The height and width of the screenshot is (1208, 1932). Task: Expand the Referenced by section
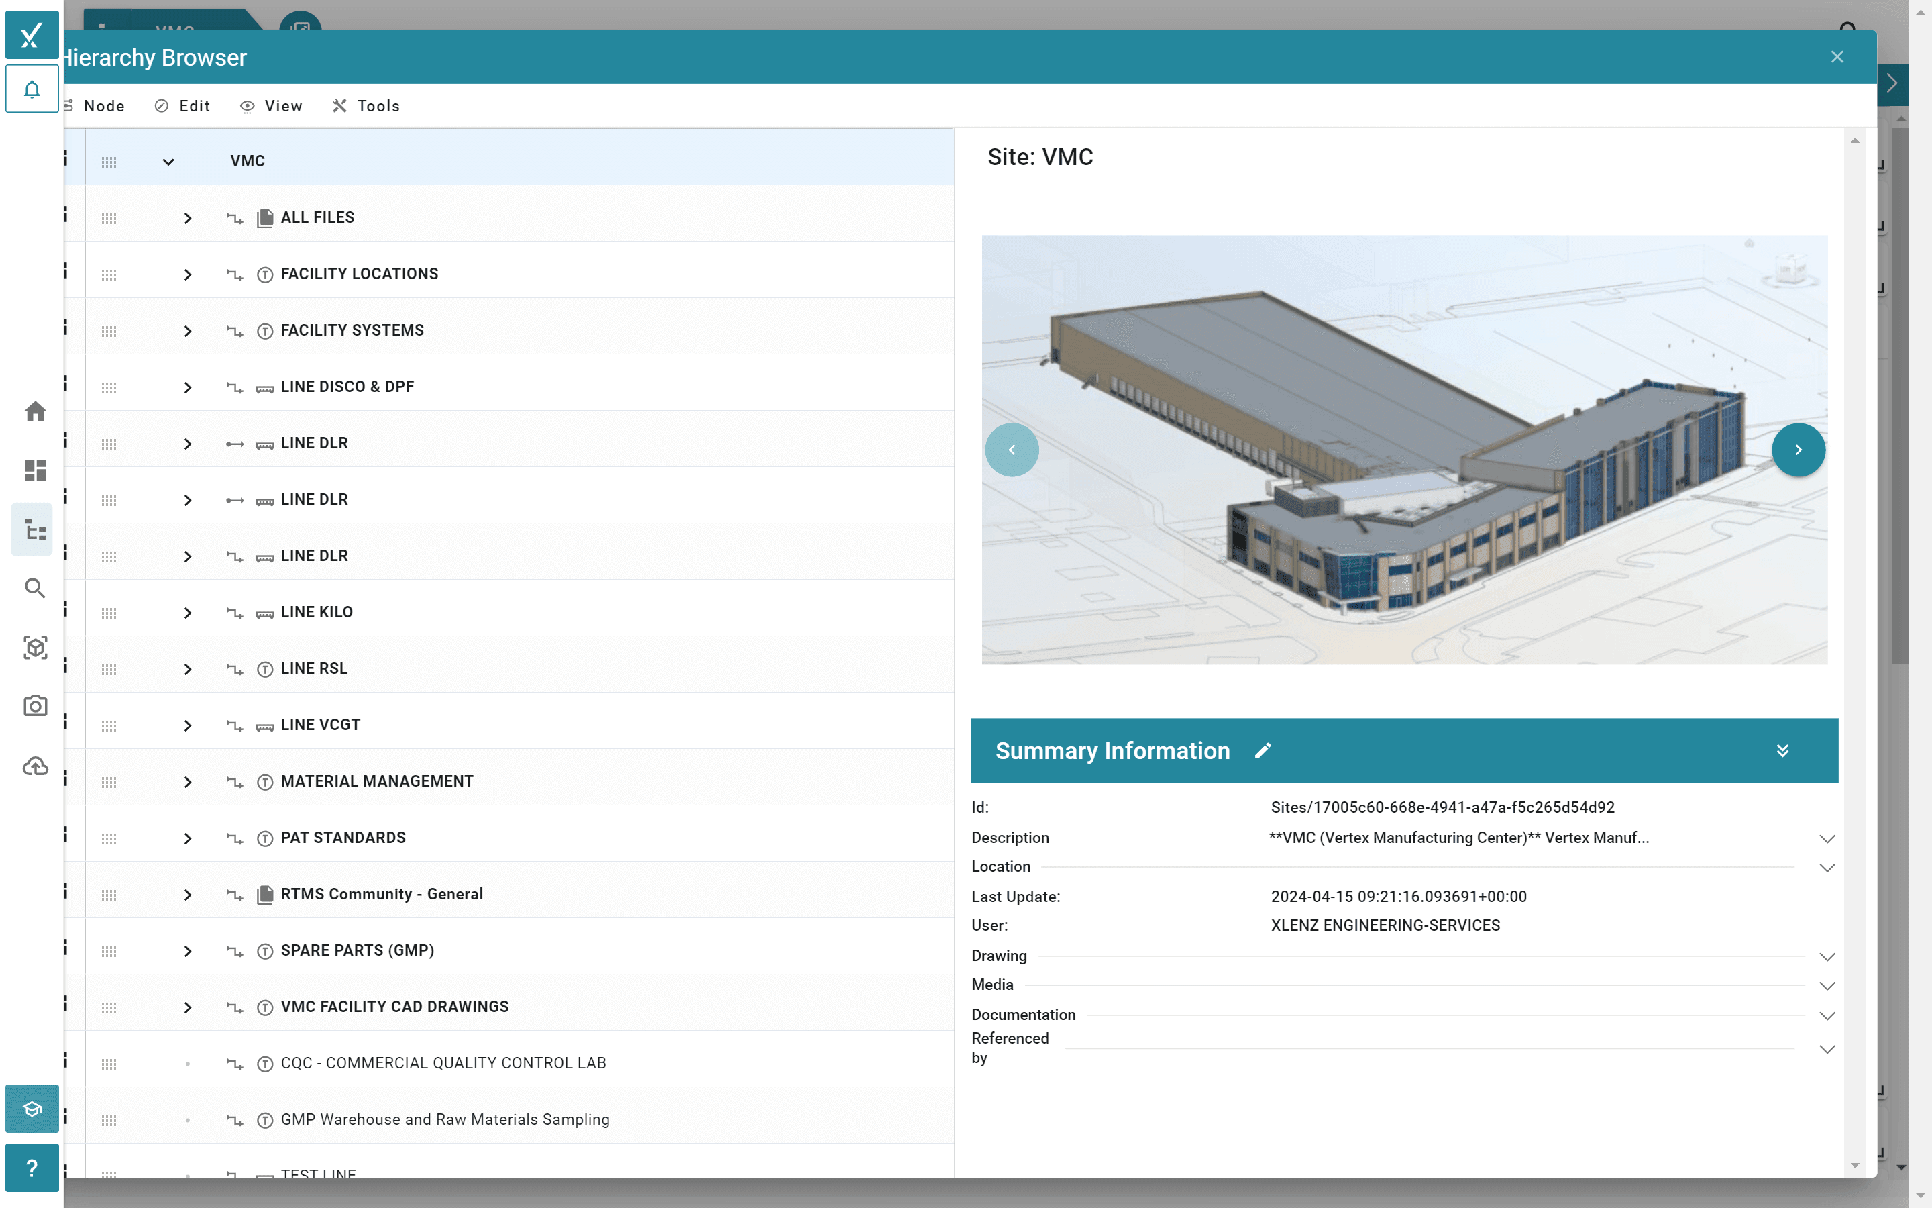coord(1827,1048)
